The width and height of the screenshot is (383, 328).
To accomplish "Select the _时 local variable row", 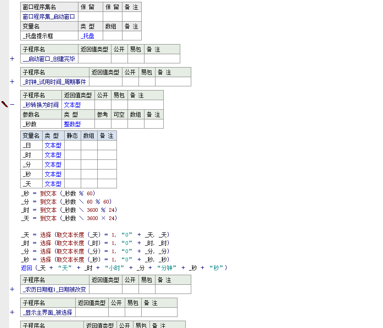I will [x=68, y=155].
